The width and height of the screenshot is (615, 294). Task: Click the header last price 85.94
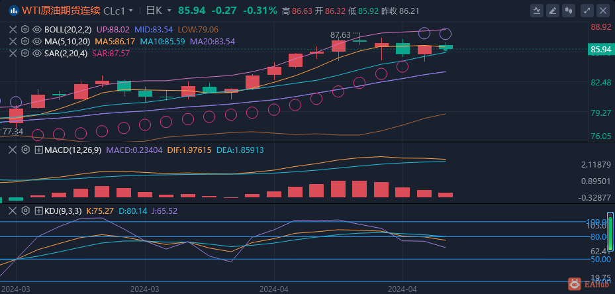(x=192, y=11)
